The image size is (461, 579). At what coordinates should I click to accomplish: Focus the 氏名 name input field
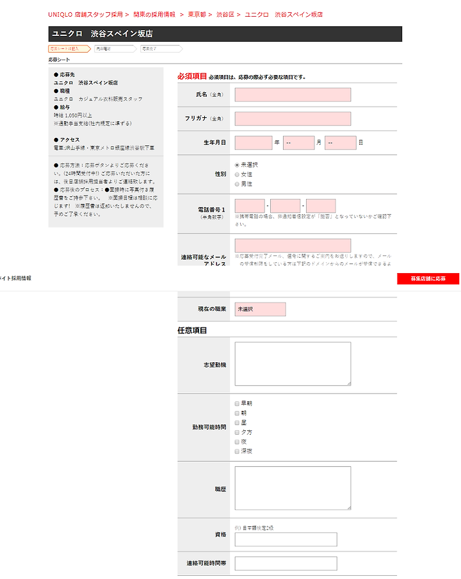pyautogui.click(x=293, y=94)
